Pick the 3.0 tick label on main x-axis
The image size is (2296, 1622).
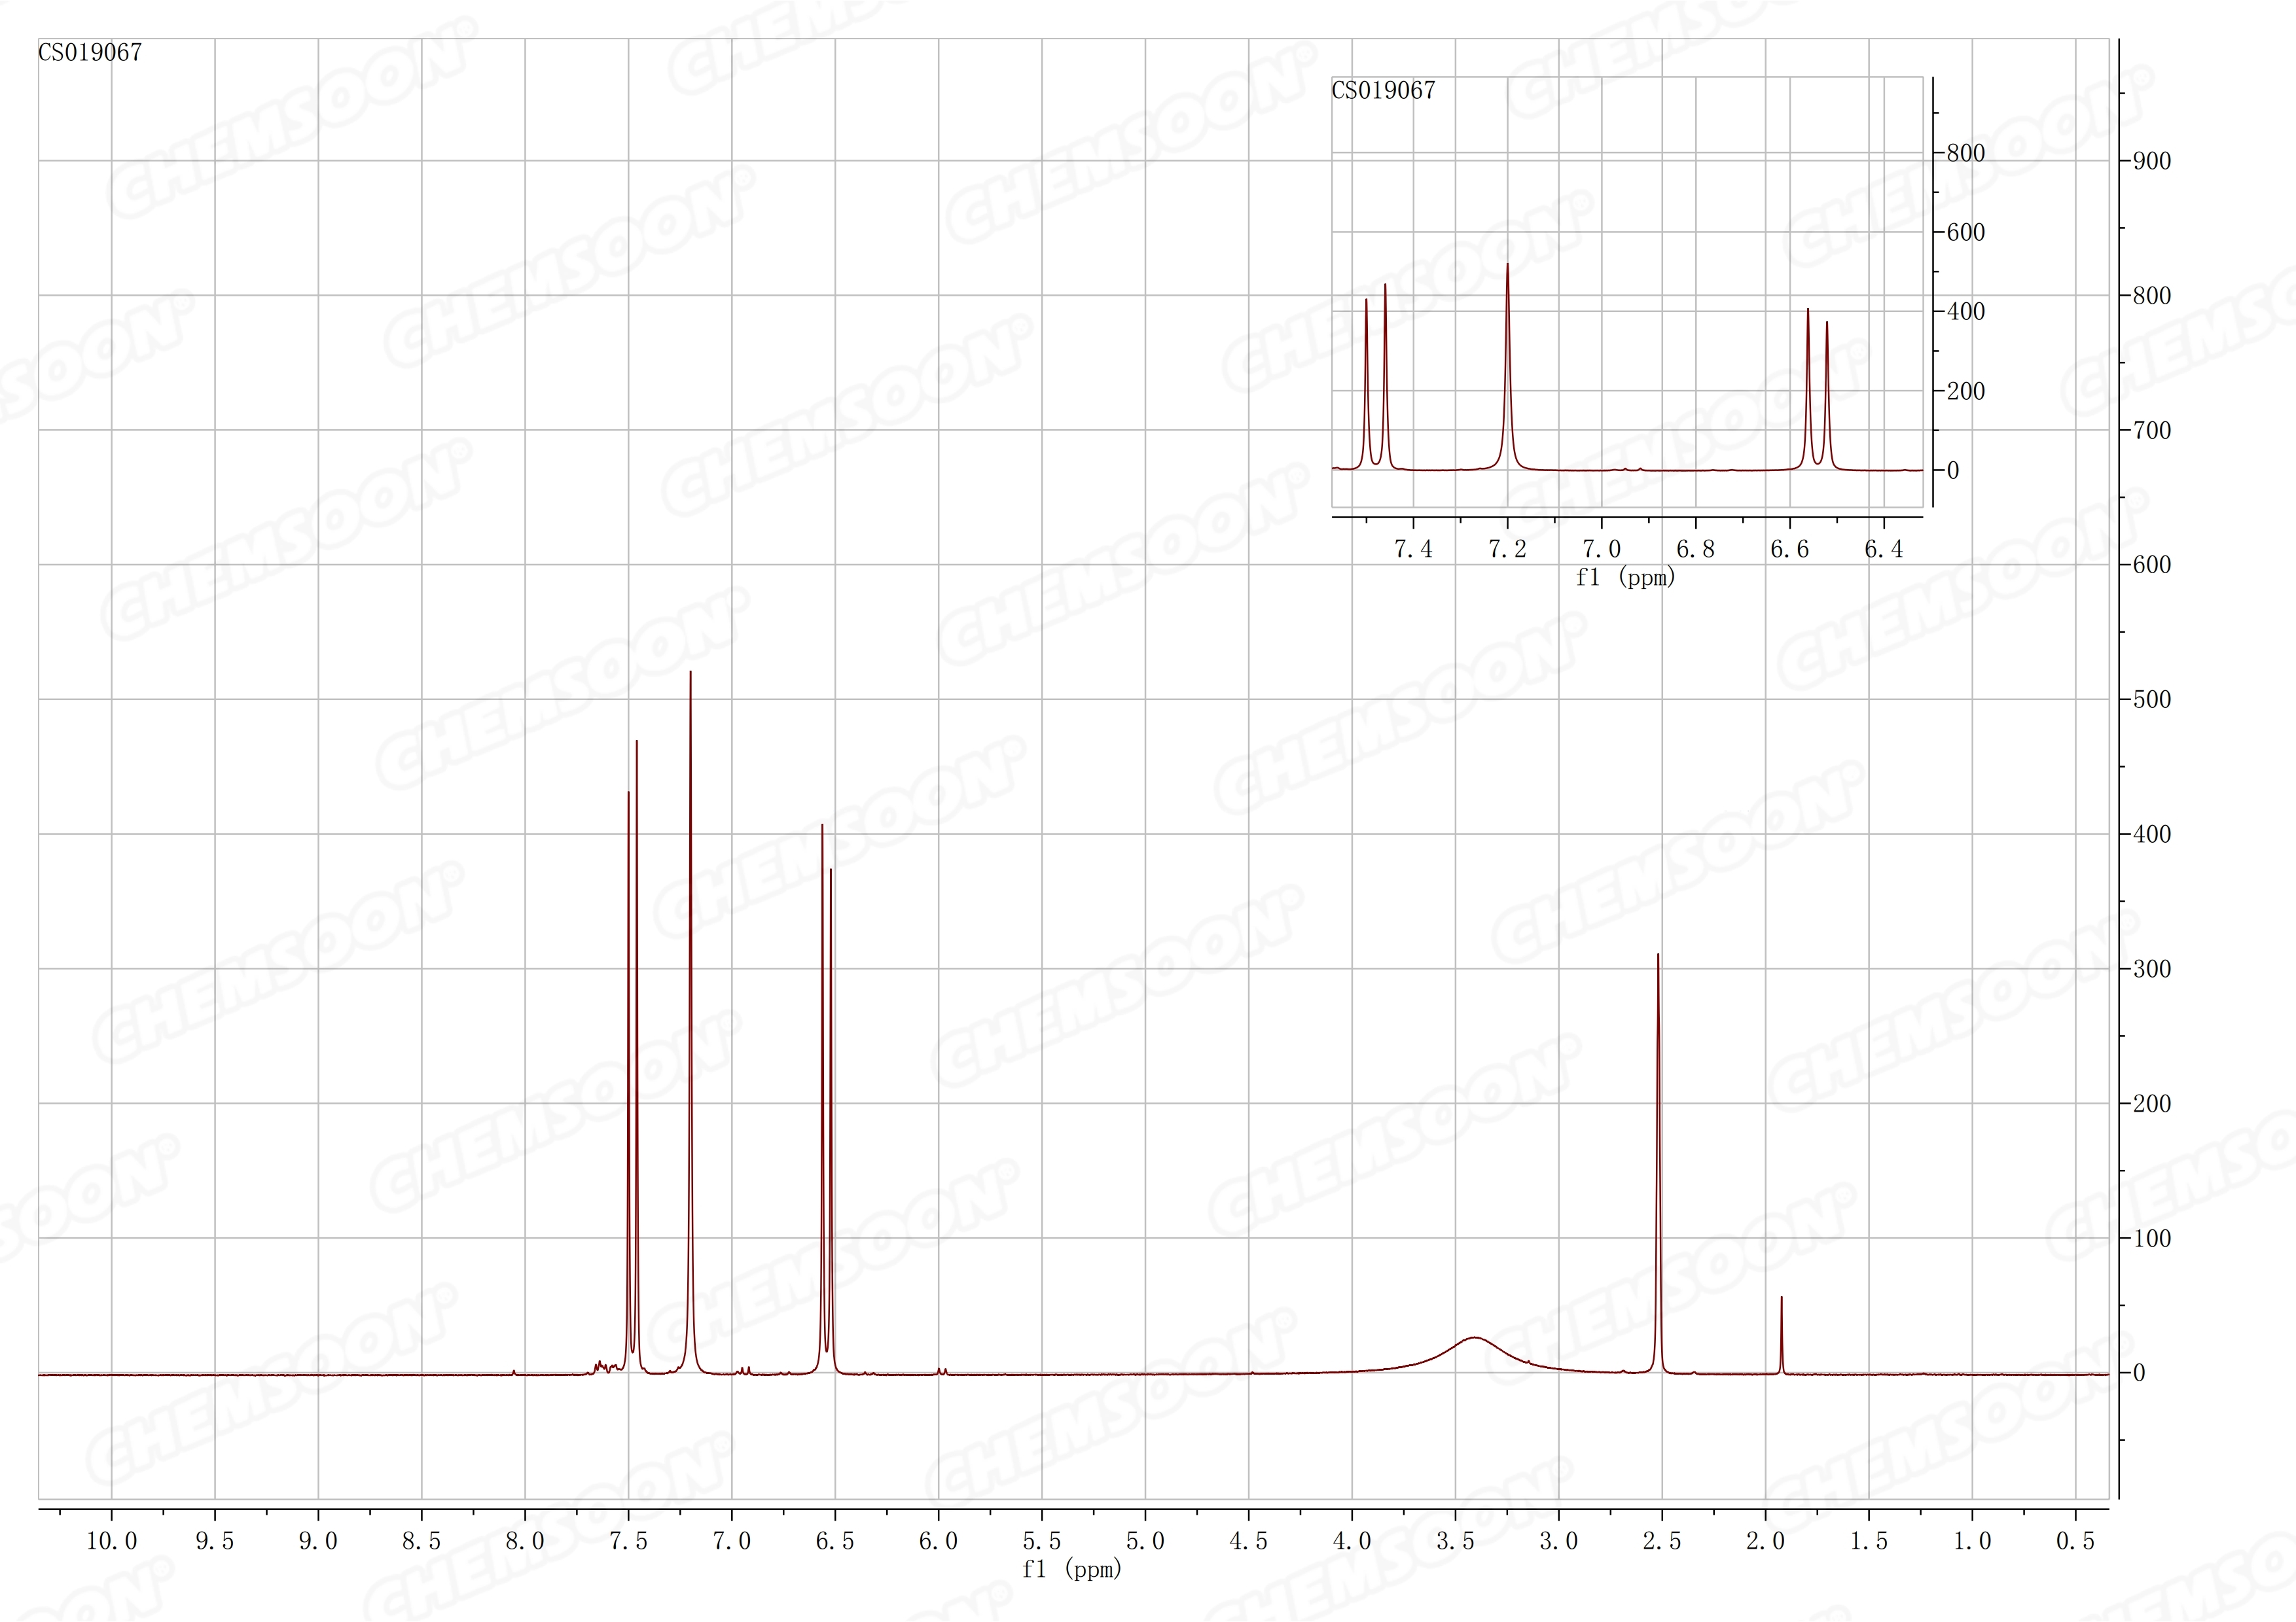coord(1559,1541)
